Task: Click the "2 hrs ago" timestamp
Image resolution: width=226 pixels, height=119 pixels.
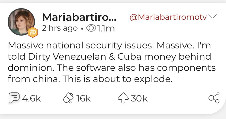Action: (x=60, y=28)
